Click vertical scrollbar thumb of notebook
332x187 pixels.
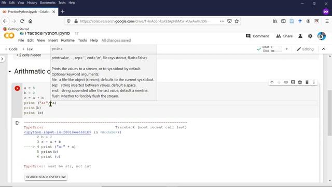pyautogui.click(x=329, y=112)
